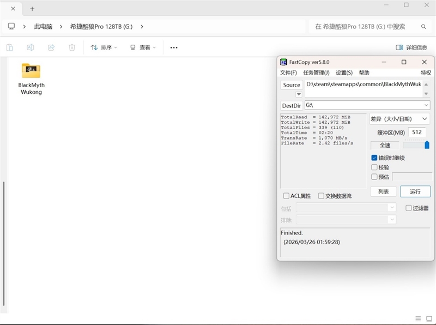Image resolution: width=436 pixels, height=325 pixels.
Task: Open the DestDir G:\ dropdown
Action: click(x=427, y=105)
